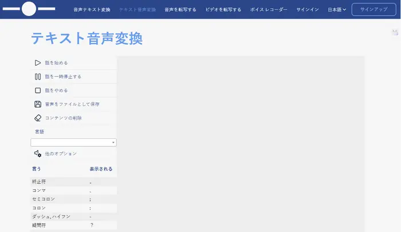Select the 終止符 row
Screen dimensions: 401x232
click(73, 182)
